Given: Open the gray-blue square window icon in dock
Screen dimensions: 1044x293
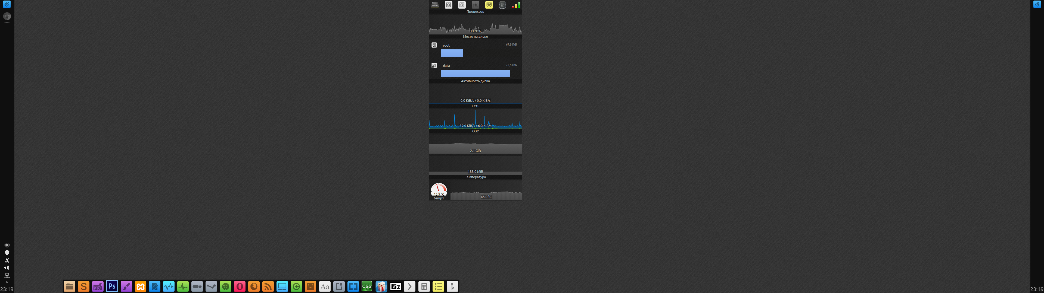Looking at the screenshot, I should click(x=339, y=286).
